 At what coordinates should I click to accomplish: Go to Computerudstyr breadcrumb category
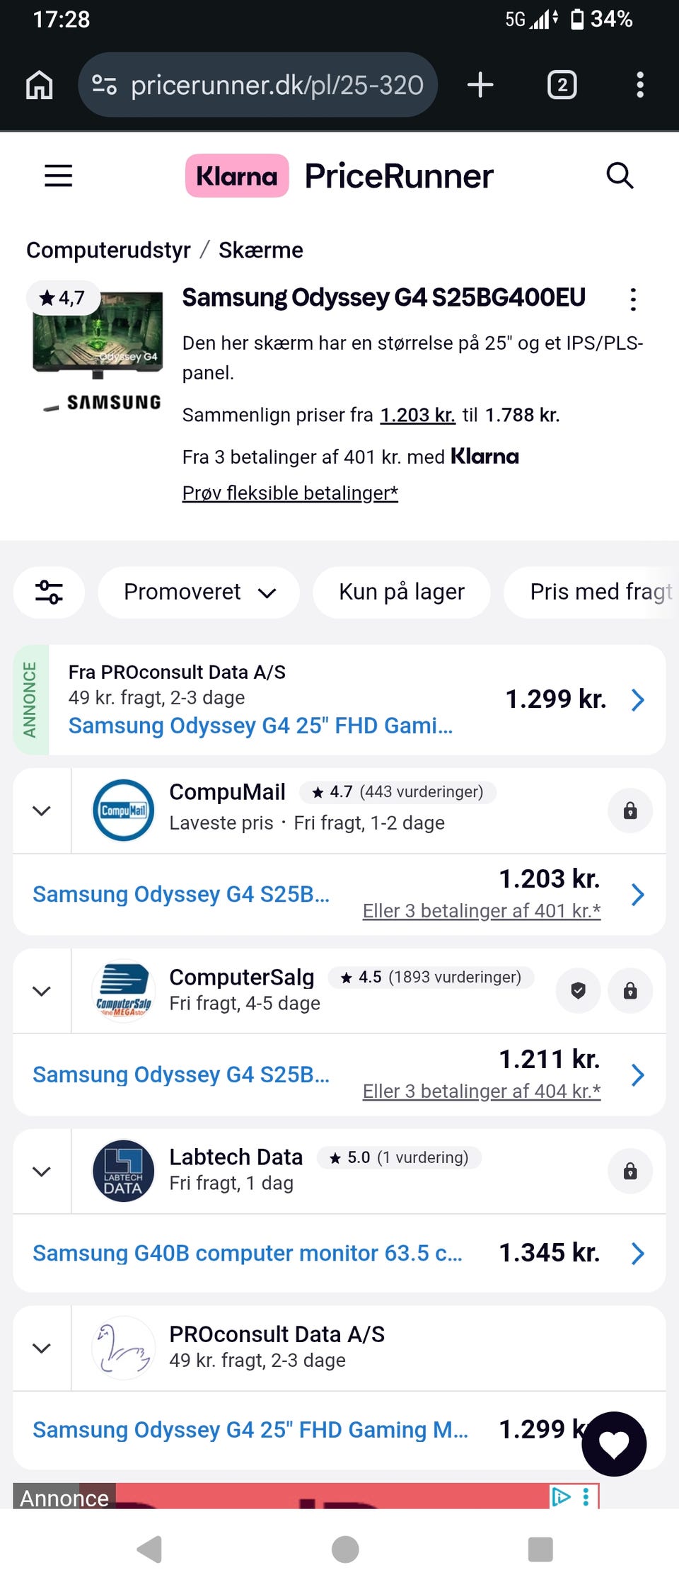point(108,250)
